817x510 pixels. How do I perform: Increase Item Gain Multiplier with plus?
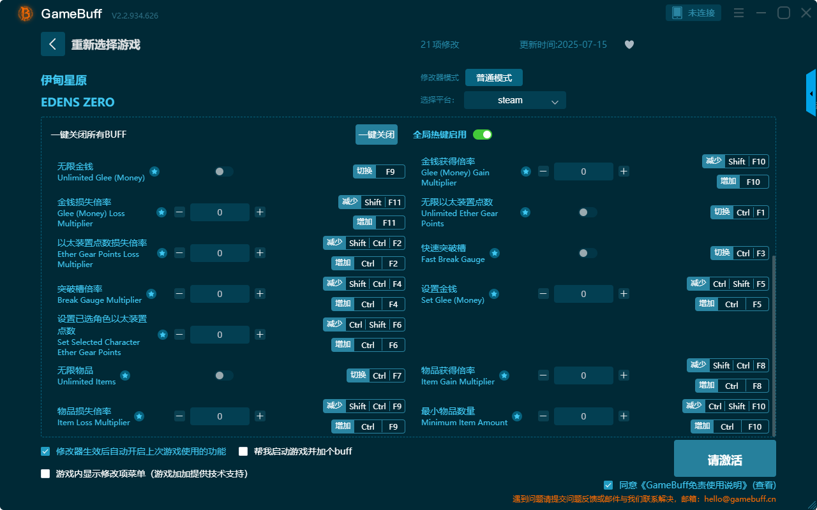coord(624,375)
